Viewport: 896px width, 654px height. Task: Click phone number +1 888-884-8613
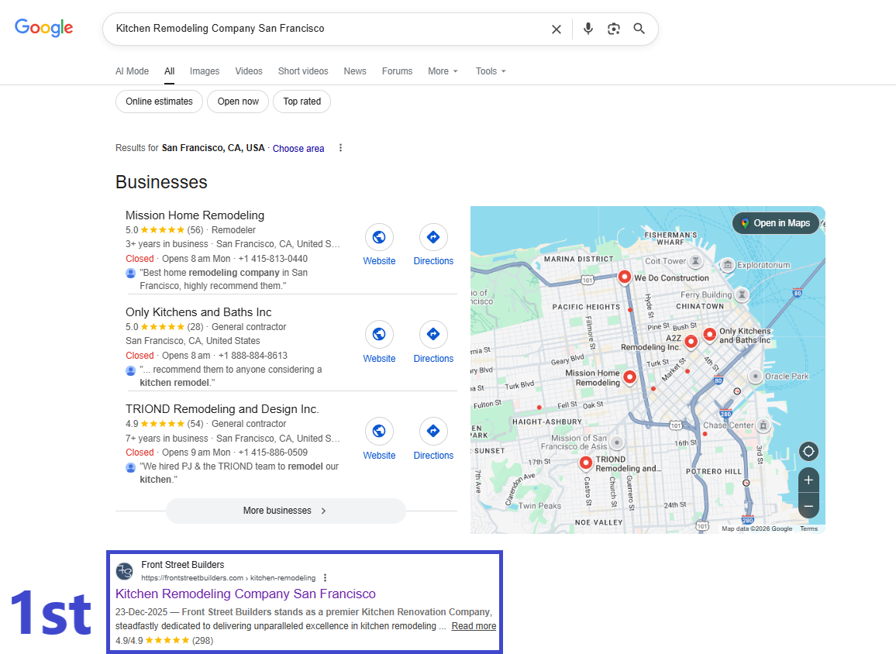click(x=253, y=356)
